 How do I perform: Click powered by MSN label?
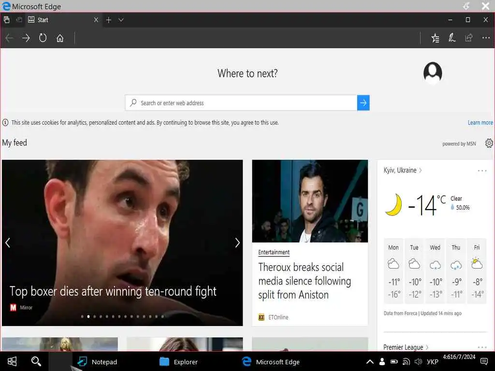459,144
